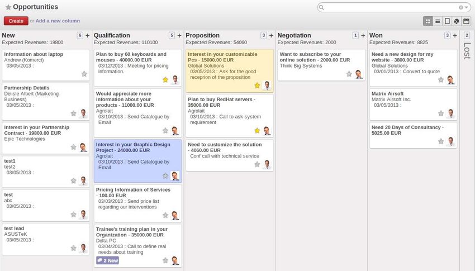Screen dimensions: 475x271
Task: Switch to Calendar view
Action: tap(466, 21)
